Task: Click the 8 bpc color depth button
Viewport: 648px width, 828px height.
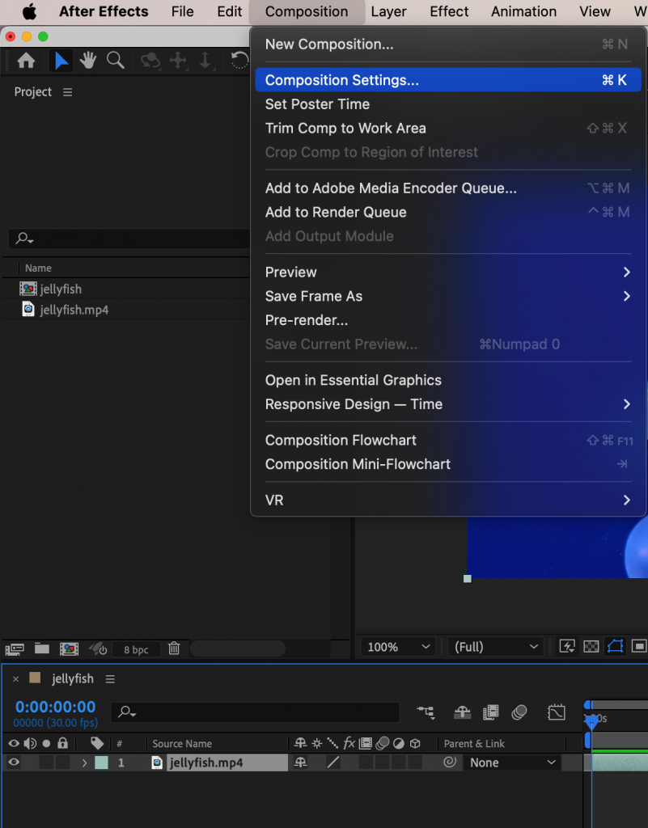Action: 136,648
